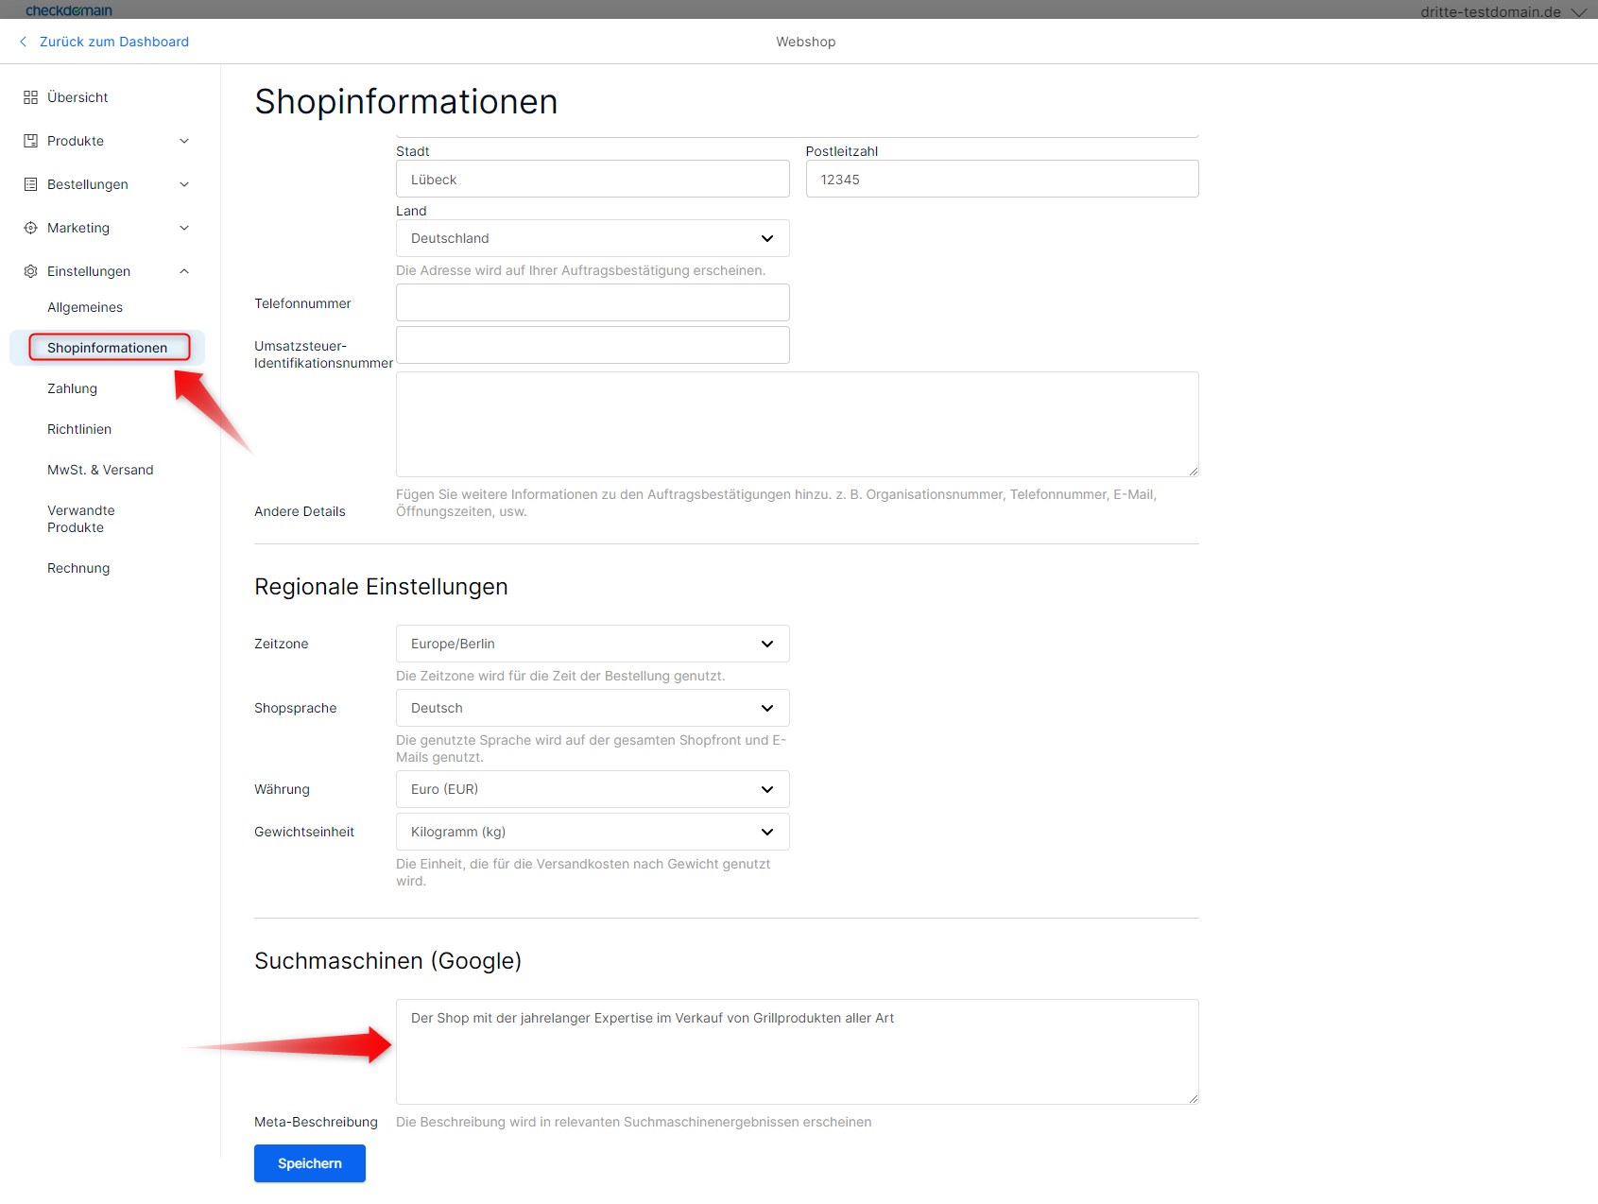Go to the Zahlung settings page

(x=72, y=388)
